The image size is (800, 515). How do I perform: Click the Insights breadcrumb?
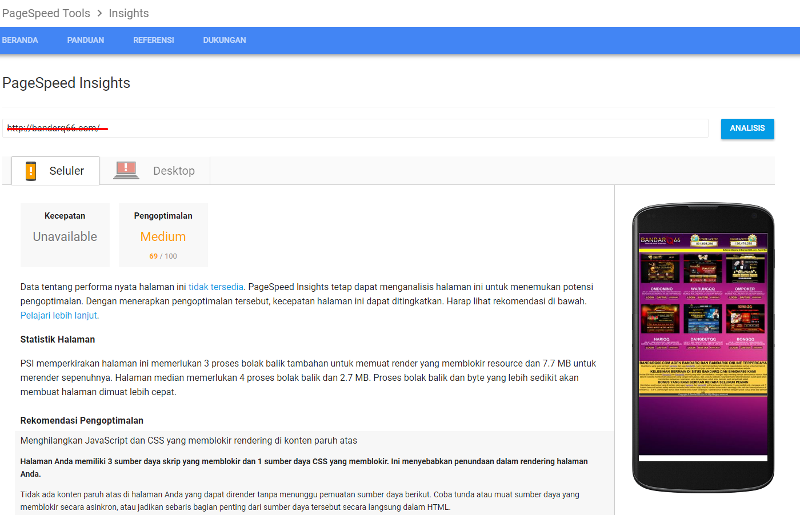(129, 13)
